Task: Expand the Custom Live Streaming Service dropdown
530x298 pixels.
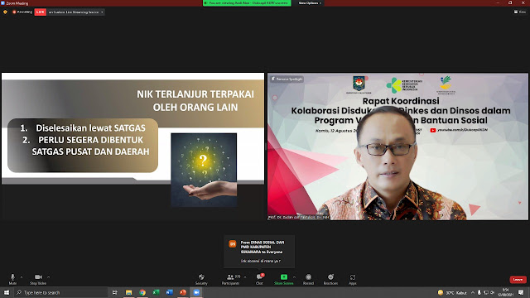Action: [75, 12]
